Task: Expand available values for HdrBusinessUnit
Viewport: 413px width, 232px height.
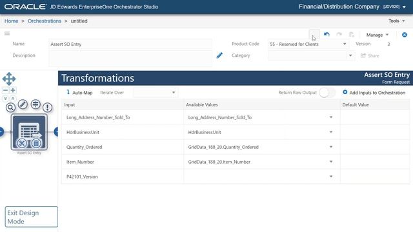Action: 331,131
